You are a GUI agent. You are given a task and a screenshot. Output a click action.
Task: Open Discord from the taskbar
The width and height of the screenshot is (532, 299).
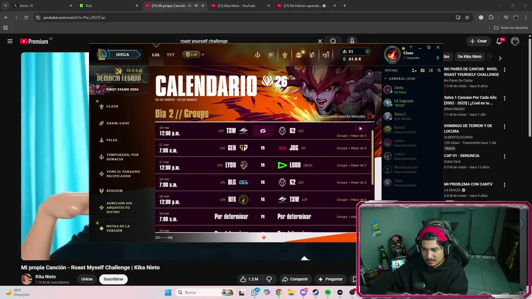click(x=303, y=292)
